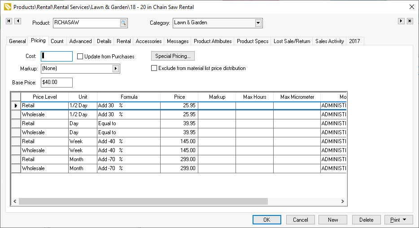The width and height of the screenshot is (419, 228).
Task: Open the Category dropdown list
Action: (x=258, y=23)
